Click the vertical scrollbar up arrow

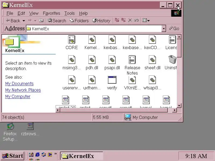pos(179,37)
